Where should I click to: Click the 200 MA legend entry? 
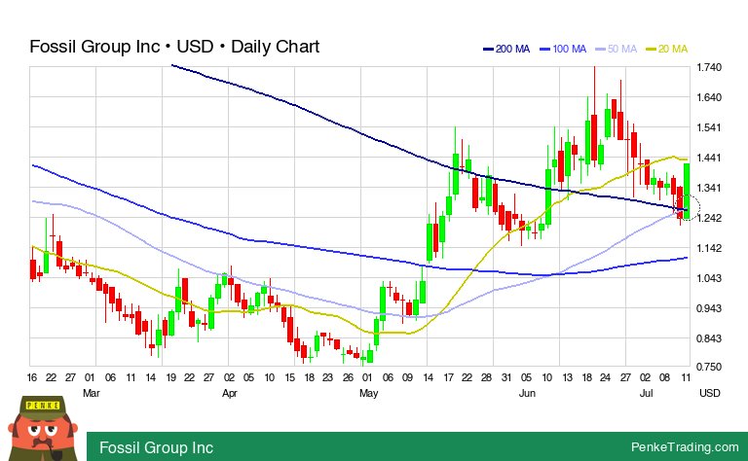point(506,49)
